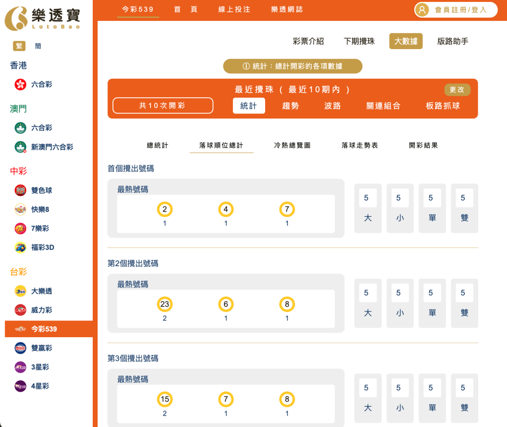Select the 雙色球 ball icon in sidebar
Viewport: 507px width, 427px height.
20,190
